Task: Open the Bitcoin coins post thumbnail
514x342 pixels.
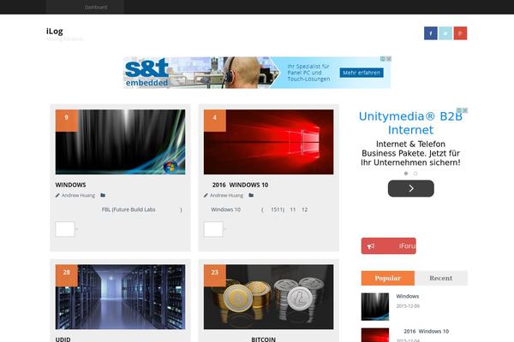Action: [268, 297]
